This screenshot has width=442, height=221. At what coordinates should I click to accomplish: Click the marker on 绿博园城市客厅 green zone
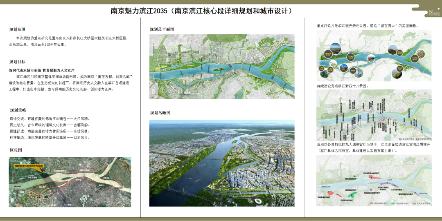pyautogui.click(x=352, y=195)
